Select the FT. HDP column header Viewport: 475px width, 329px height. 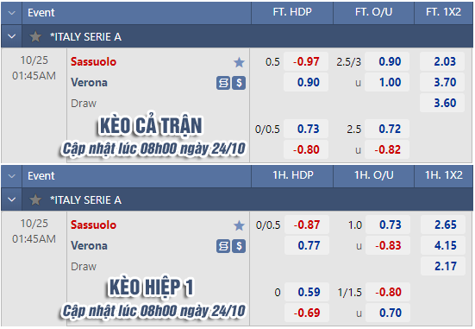[x=292, y=12]
